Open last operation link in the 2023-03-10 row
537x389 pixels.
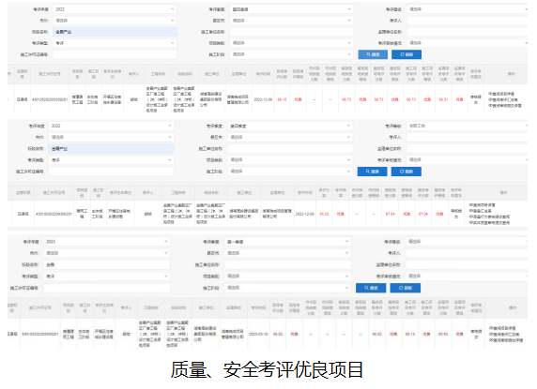[505, 340]
